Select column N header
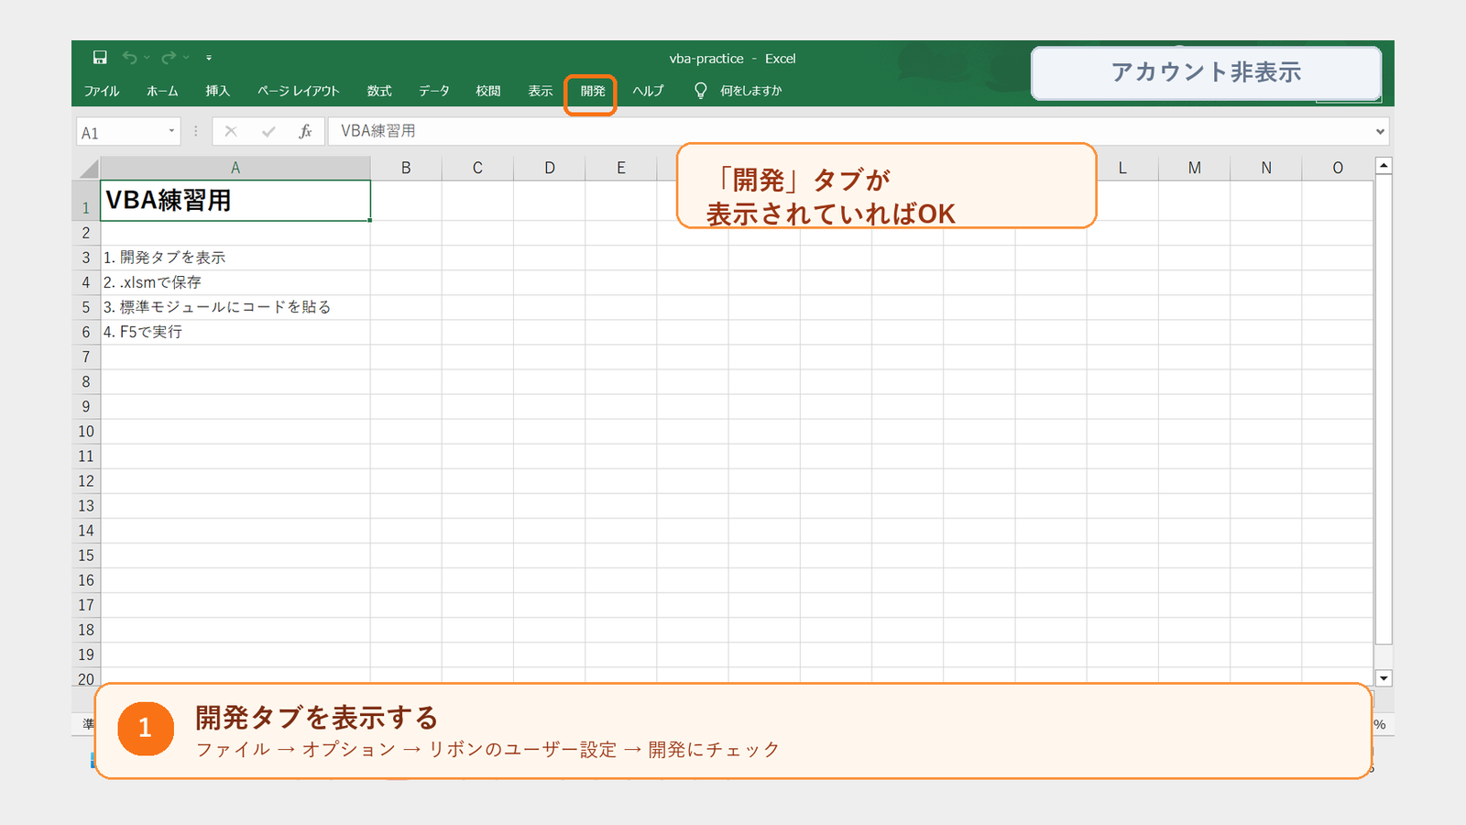This screenshot has height=825, width=1466. [1266, 168]
